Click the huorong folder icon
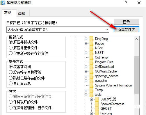146x115 pixels. (x=97, y=113)
